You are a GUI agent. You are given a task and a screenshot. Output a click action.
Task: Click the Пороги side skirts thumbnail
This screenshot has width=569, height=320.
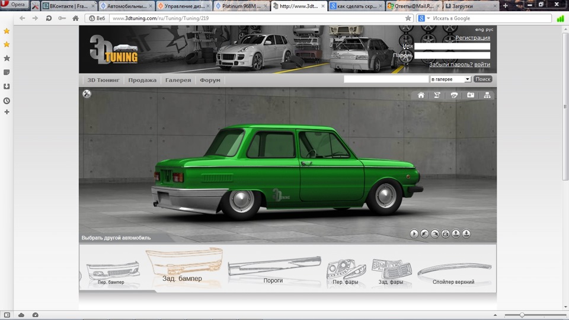(x=273, y=269)
